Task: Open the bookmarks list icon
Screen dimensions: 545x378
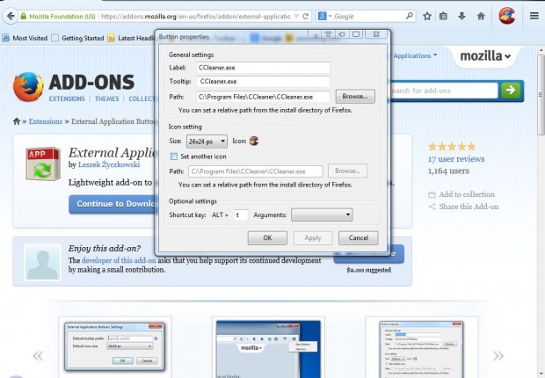Action: point(443,16)
